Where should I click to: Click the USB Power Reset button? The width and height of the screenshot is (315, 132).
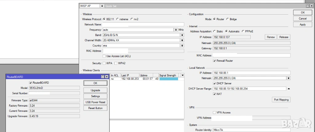click(x=95, y=102)
